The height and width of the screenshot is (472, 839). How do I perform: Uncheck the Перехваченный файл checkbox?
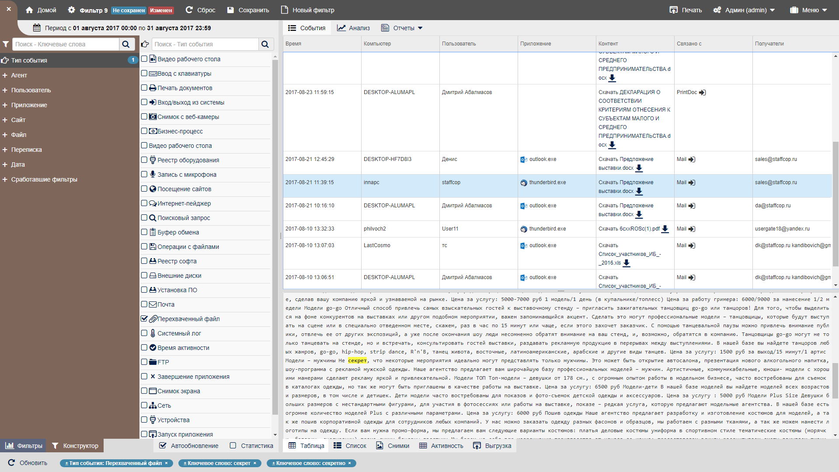tap(144, 318)
